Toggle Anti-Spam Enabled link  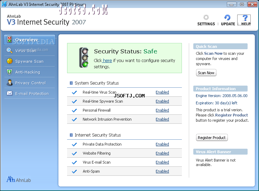(x=162, y=171)
